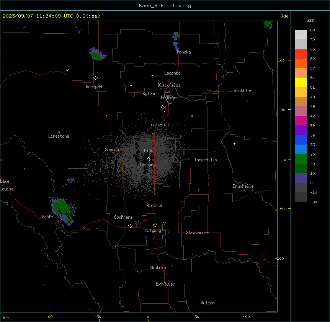Pick the red 60-65 dBZ legend swatch
The image size is (330, 322).
point(301,54)
